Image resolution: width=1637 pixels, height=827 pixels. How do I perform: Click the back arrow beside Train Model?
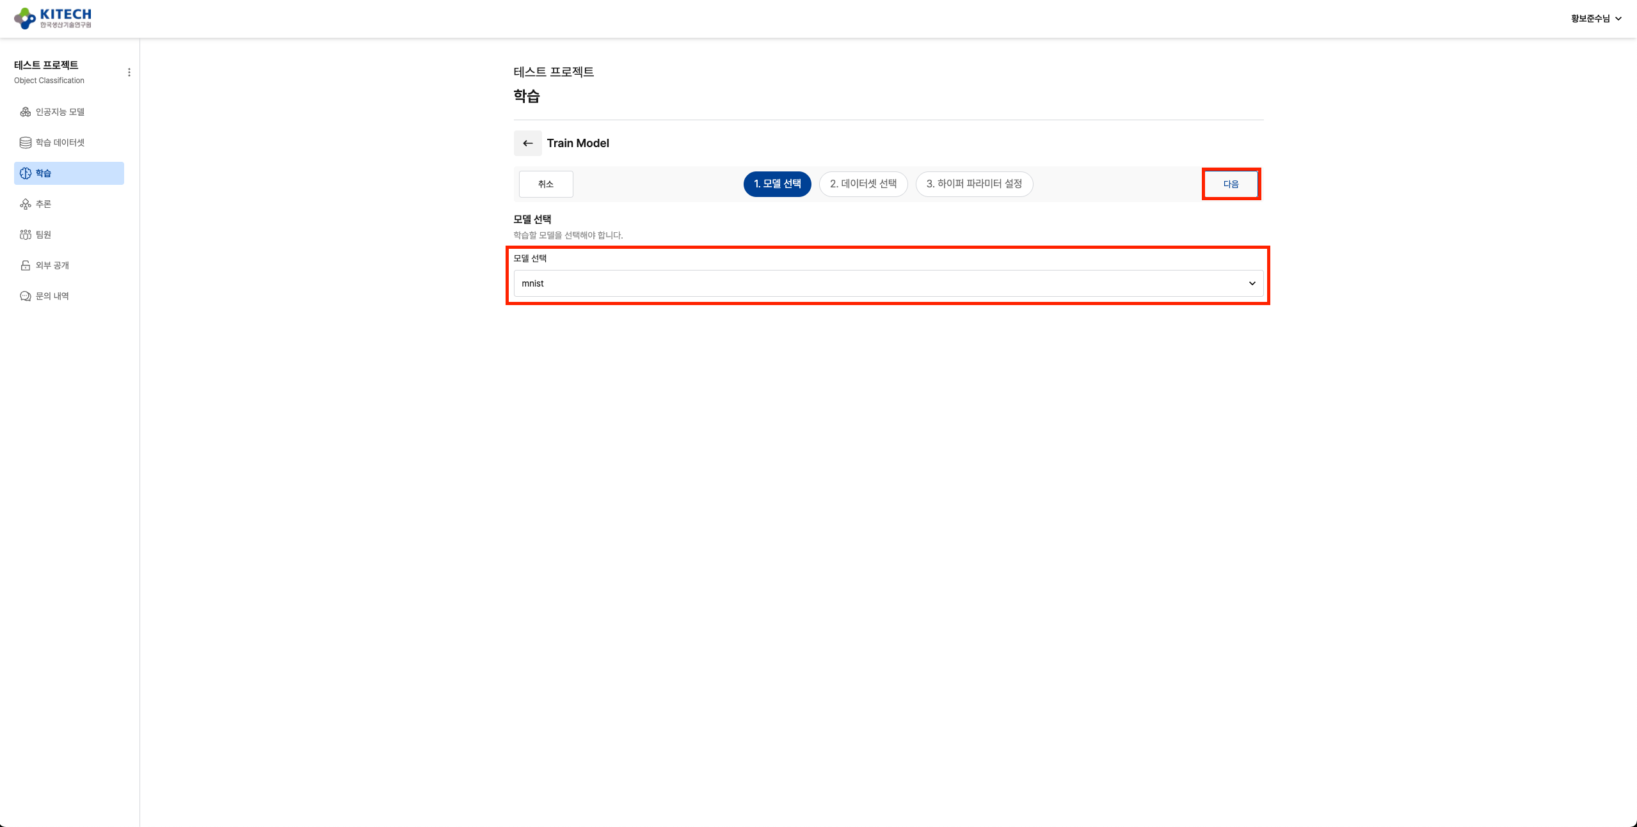pyautogui.click(x=527, y=143)
